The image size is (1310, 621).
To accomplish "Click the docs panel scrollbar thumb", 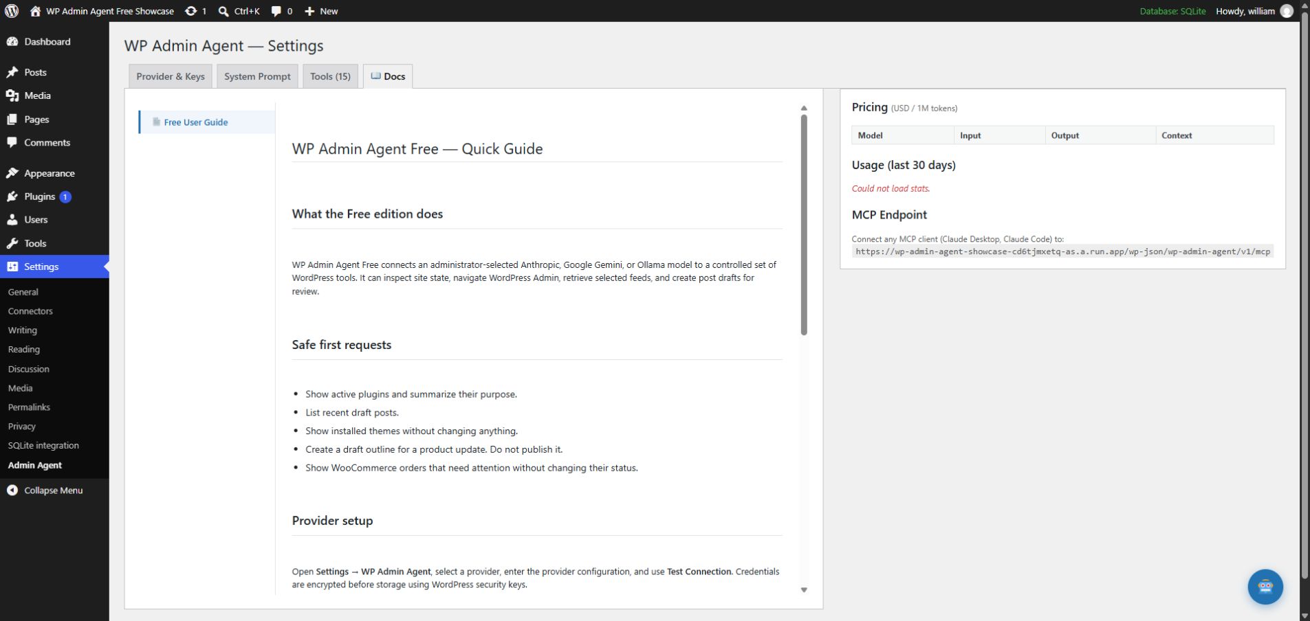I will click(804, 225).
